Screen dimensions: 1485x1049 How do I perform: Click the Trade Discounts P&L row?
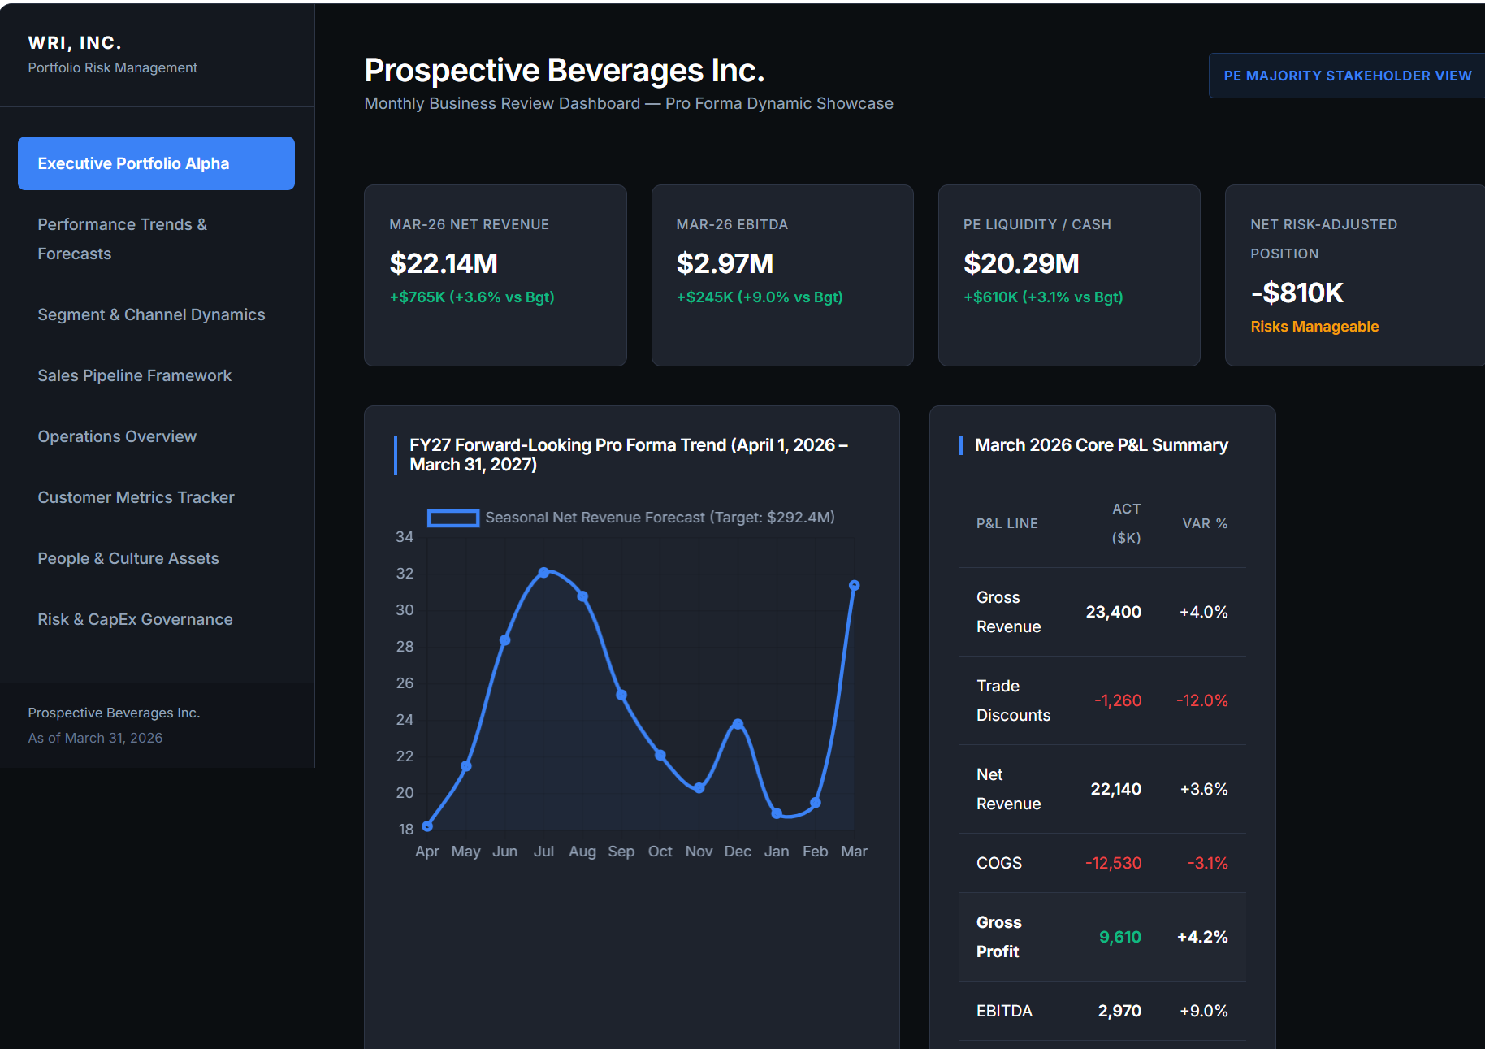click(x=1102, y=700)
